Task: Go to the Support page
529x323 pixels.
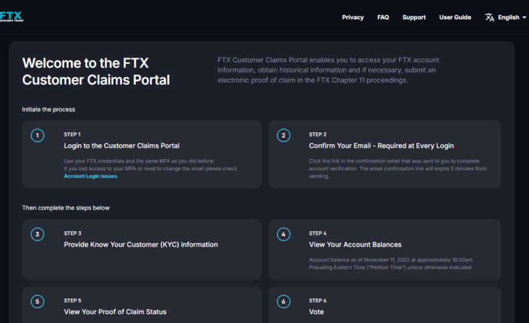Action: 414,17
